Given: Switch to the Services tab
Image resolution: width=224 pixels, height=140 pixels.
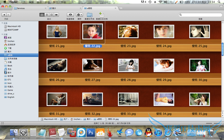Looking at the screenshot, I should (x=21, y=8).
